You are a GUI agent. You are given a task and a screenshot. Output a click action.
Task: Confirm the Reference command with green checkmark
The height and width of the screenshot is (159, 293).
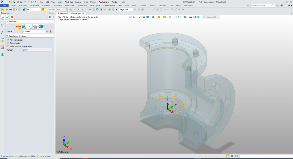point(7,17)
